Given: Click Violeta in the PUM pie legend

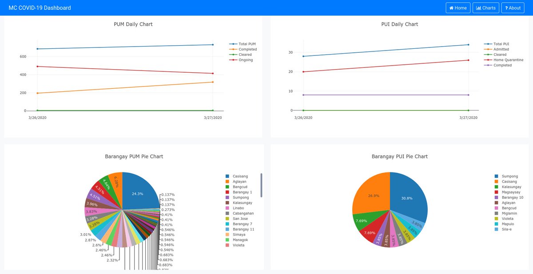Looking at the screenshot, I should point(239,245).
